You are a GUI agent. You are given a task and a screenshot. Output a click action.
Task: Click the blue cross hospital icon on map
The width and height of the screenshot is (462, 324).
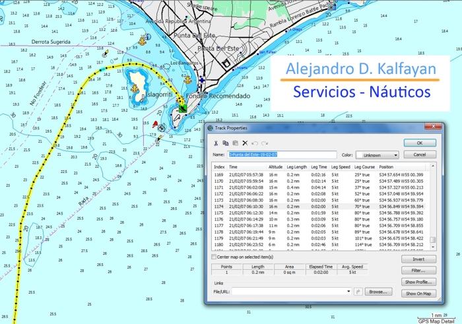click(x=202, y=80)
